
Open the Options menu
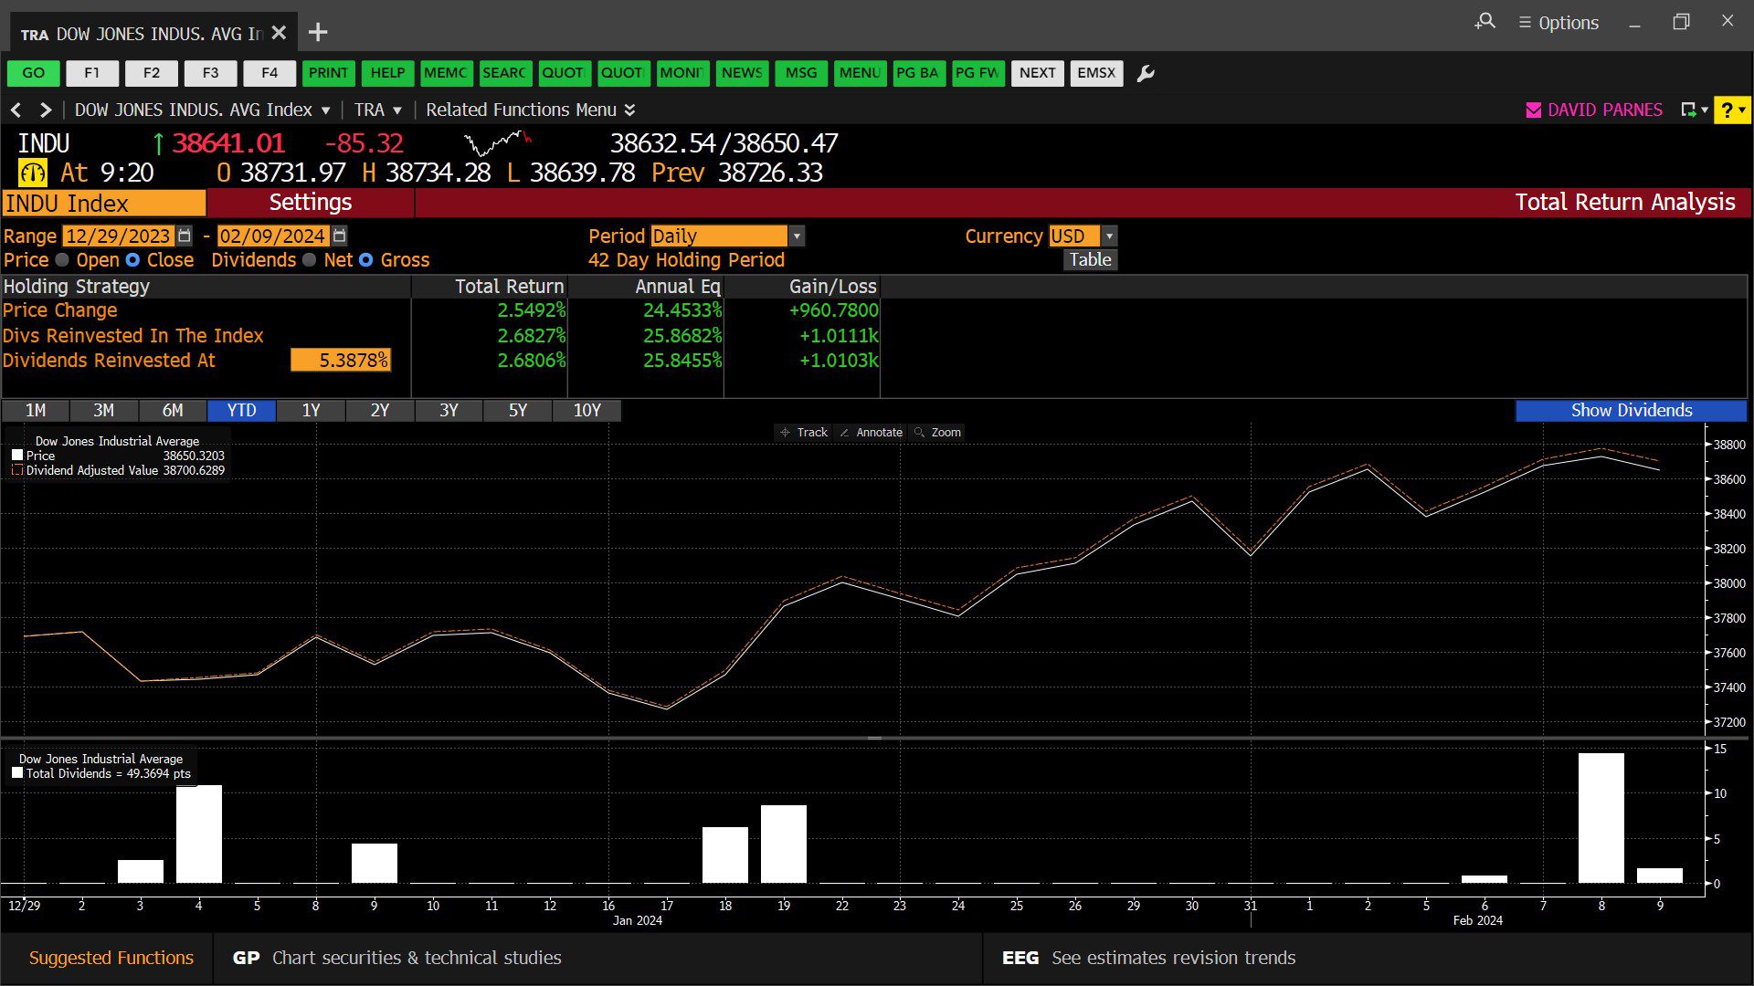[x=1559, y=23]
